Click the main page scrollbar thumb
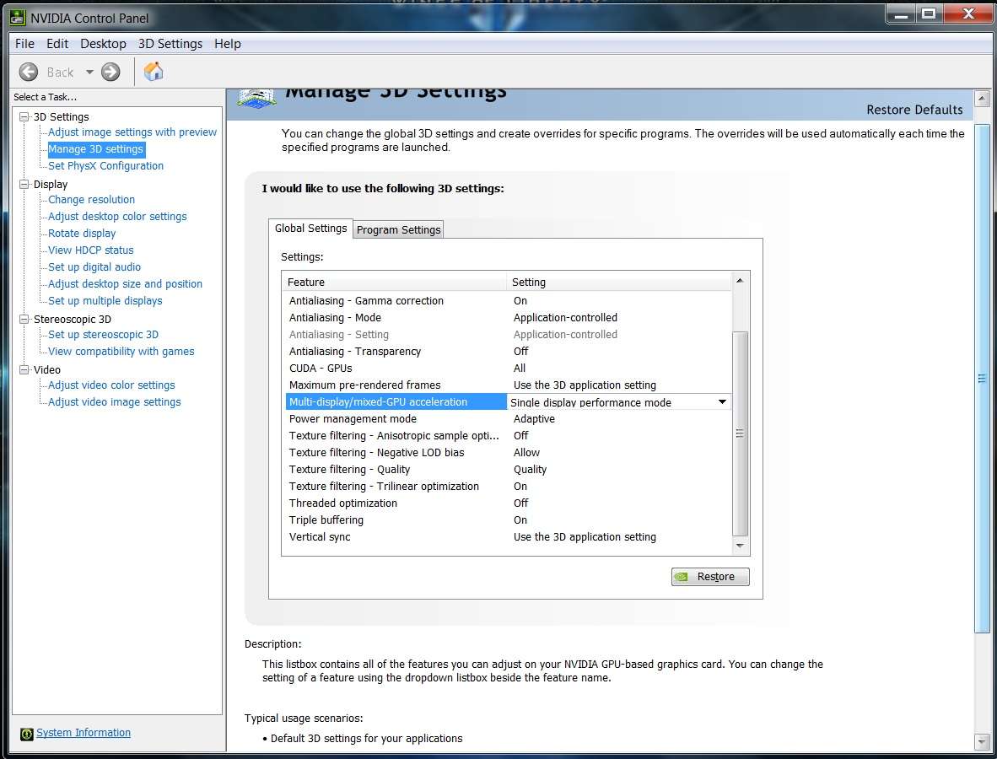997x759 pixels. (982, 378)
